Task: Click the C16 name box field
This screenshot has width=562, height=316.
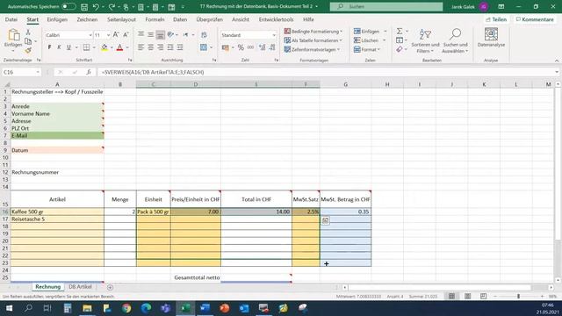Action: coord(21,72)
